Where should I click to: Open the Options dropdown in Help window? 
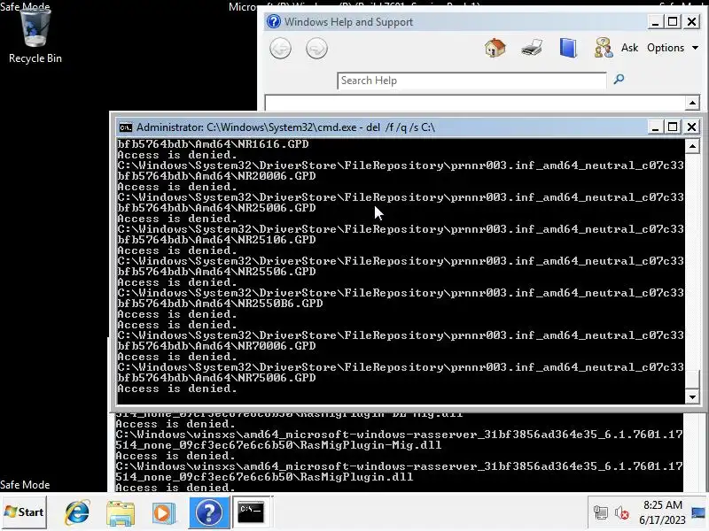coord(673,48)
